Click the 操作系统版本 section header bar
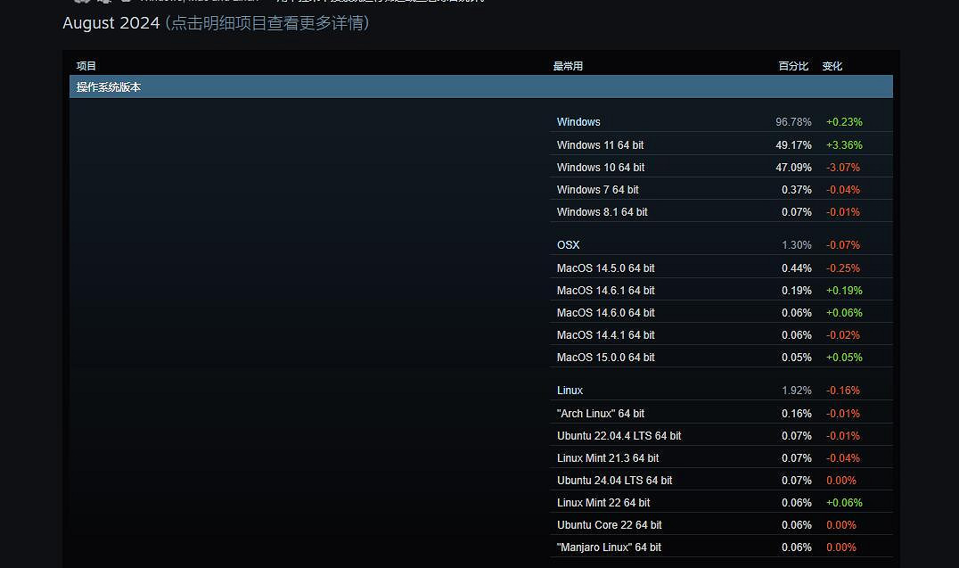959x568 pixels. pos(109,86)
